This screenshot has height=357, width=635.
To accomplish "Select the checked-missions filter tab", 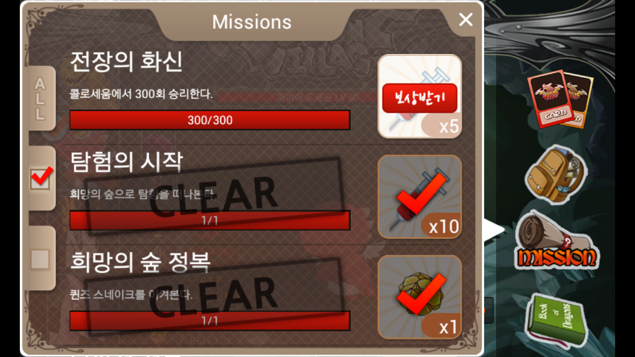I will click(x=41, y=178).
